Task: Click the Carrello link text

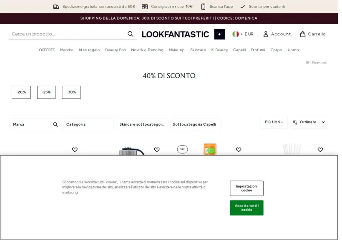Action: click(x=317, y=34)
